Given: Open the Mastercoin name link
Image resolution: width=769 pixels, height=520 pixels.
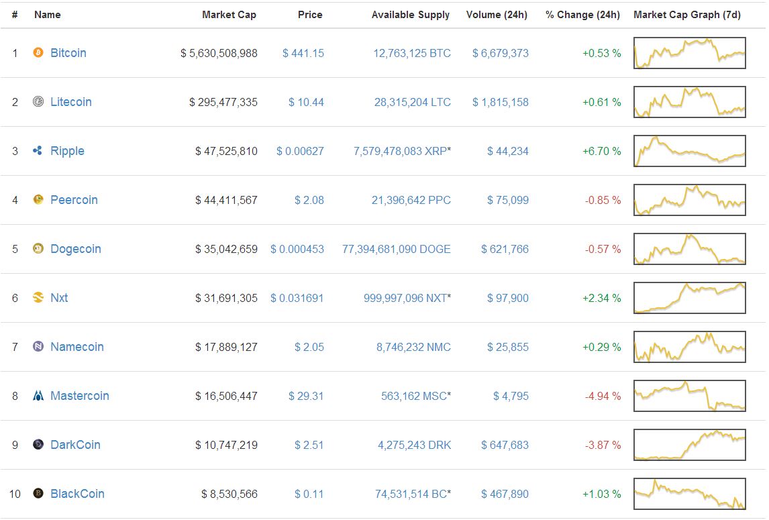Looking at the screenshot, I should 80,396.
